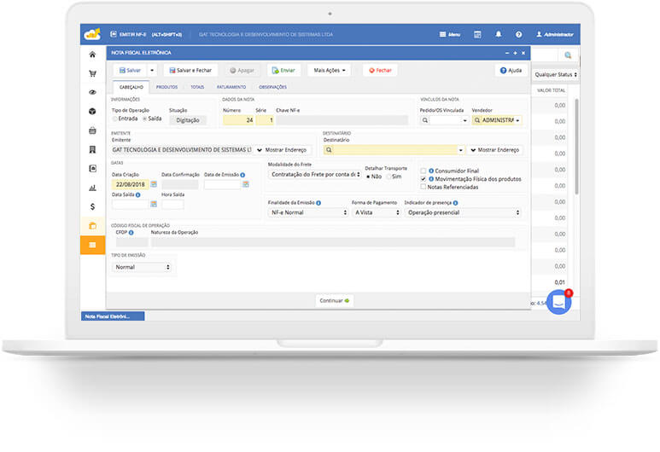Open the shopping cart sidebar module

tap(92, 73)
